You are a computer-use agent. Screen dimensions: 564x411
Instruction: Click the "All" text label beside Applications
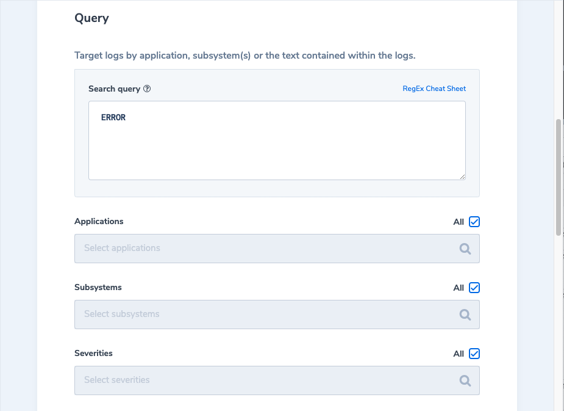459,222
